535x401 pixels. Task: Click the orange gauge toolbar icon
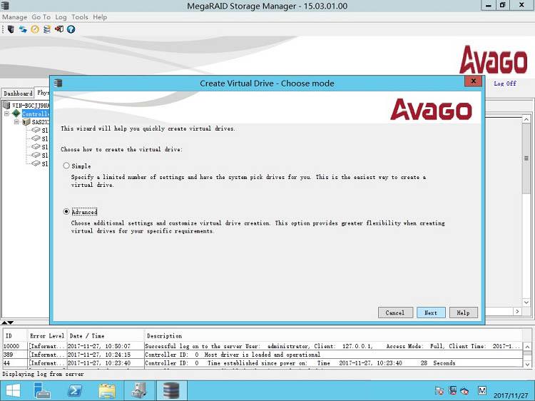point(35,29)
